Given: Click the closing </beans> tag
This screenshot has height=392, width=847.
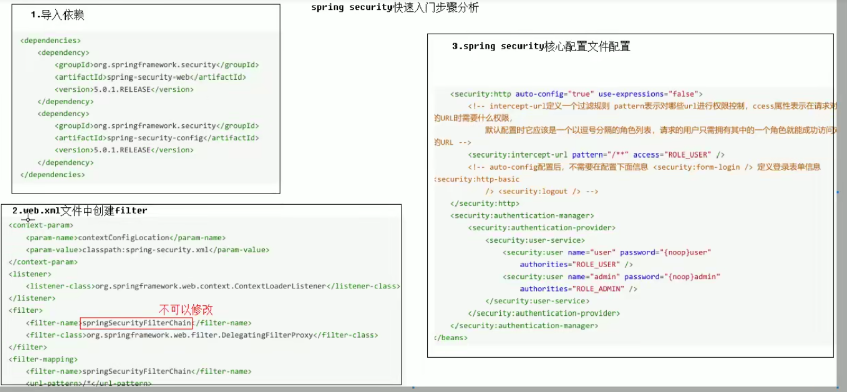Looking at the screenshot, I should [x=451, y=338].
